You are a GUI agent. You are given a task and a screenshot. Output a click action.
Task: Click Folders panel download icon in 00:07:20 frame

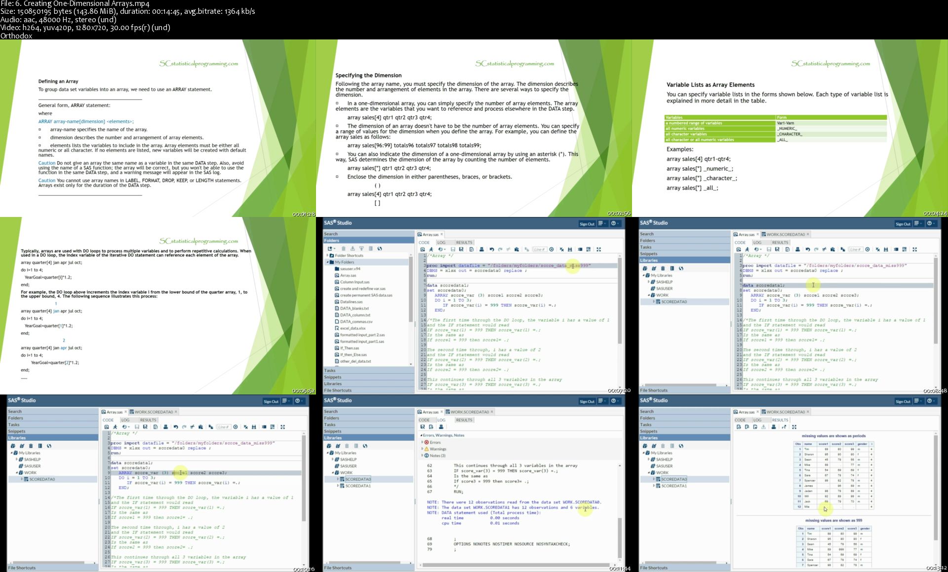pos(353,249)
